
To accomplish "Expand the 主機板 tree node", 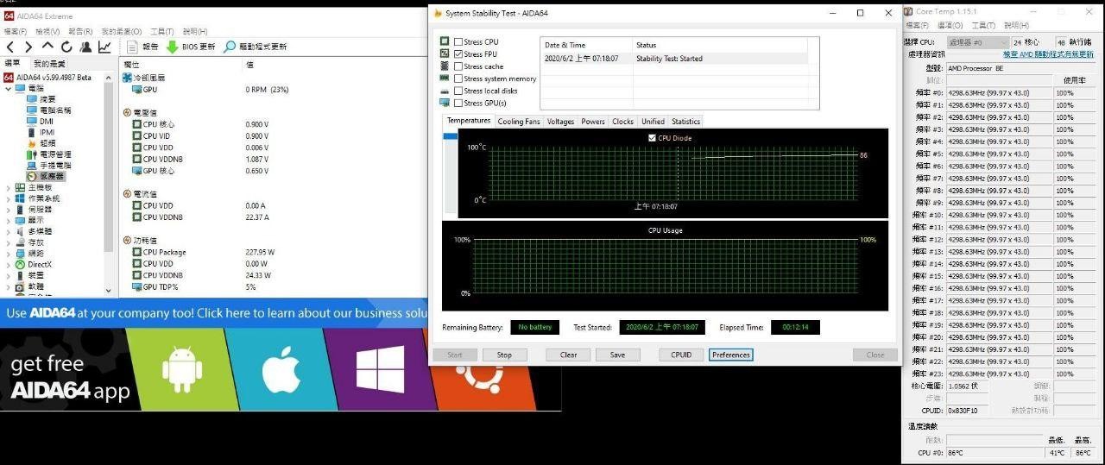I will pos(9,187).
